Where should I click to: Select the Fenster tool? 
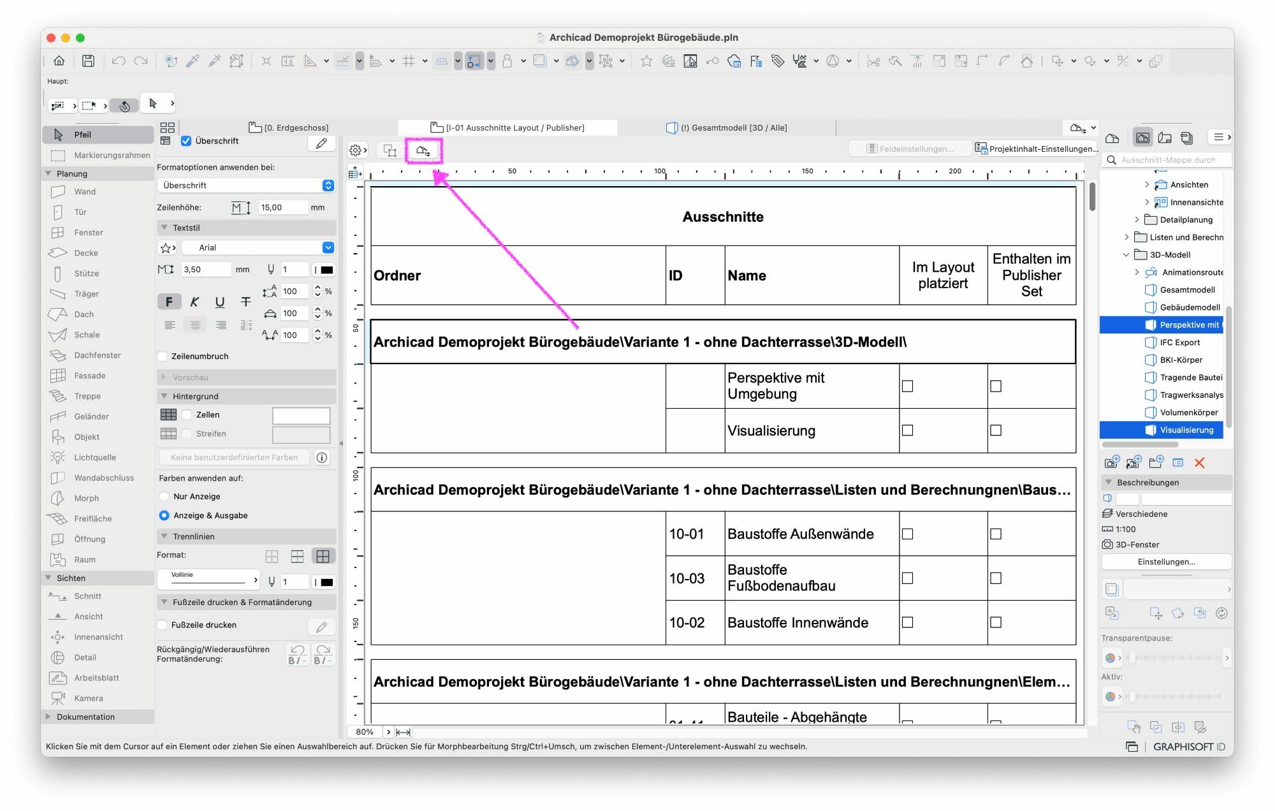coord(88,233)
